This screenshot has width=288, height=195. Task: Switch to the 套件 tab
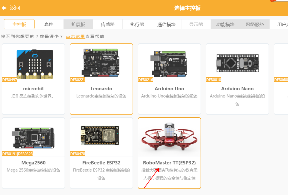click(x=49, y=24)
